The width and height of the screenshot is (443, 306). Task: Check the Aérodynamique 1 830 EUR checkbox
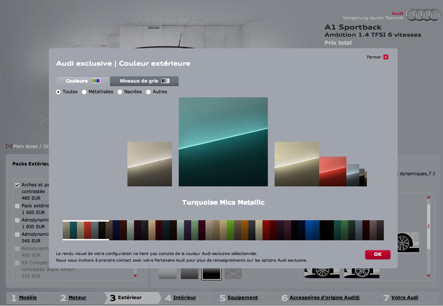point(17,220)
